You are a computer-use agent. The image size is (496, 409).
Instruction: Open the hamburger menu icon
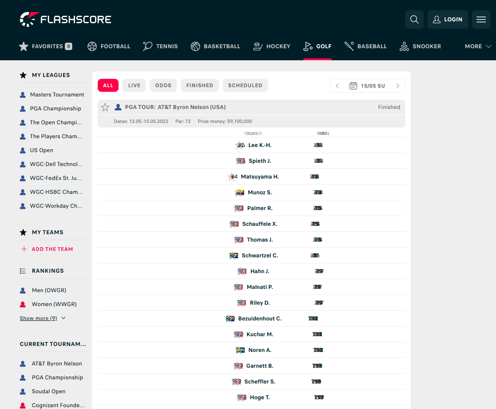[481, 19]
